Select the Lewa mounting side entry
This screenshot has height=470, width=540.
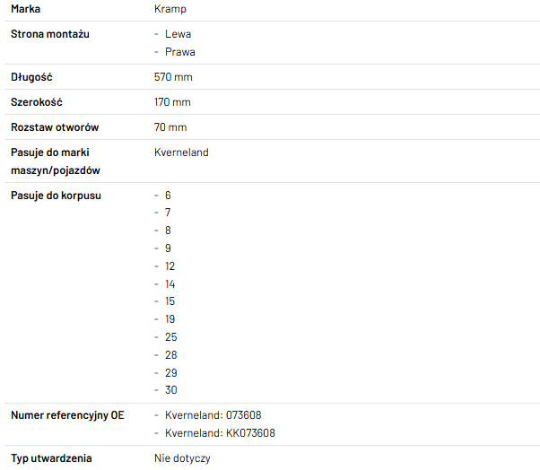[178, 34]
